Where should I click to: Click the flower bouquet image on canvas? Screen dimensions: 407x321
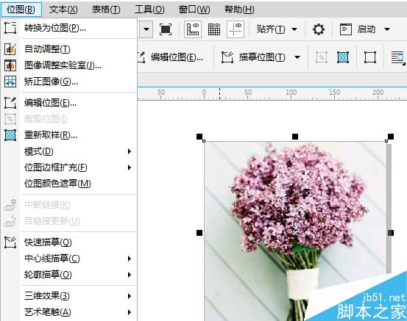(295, 231)
